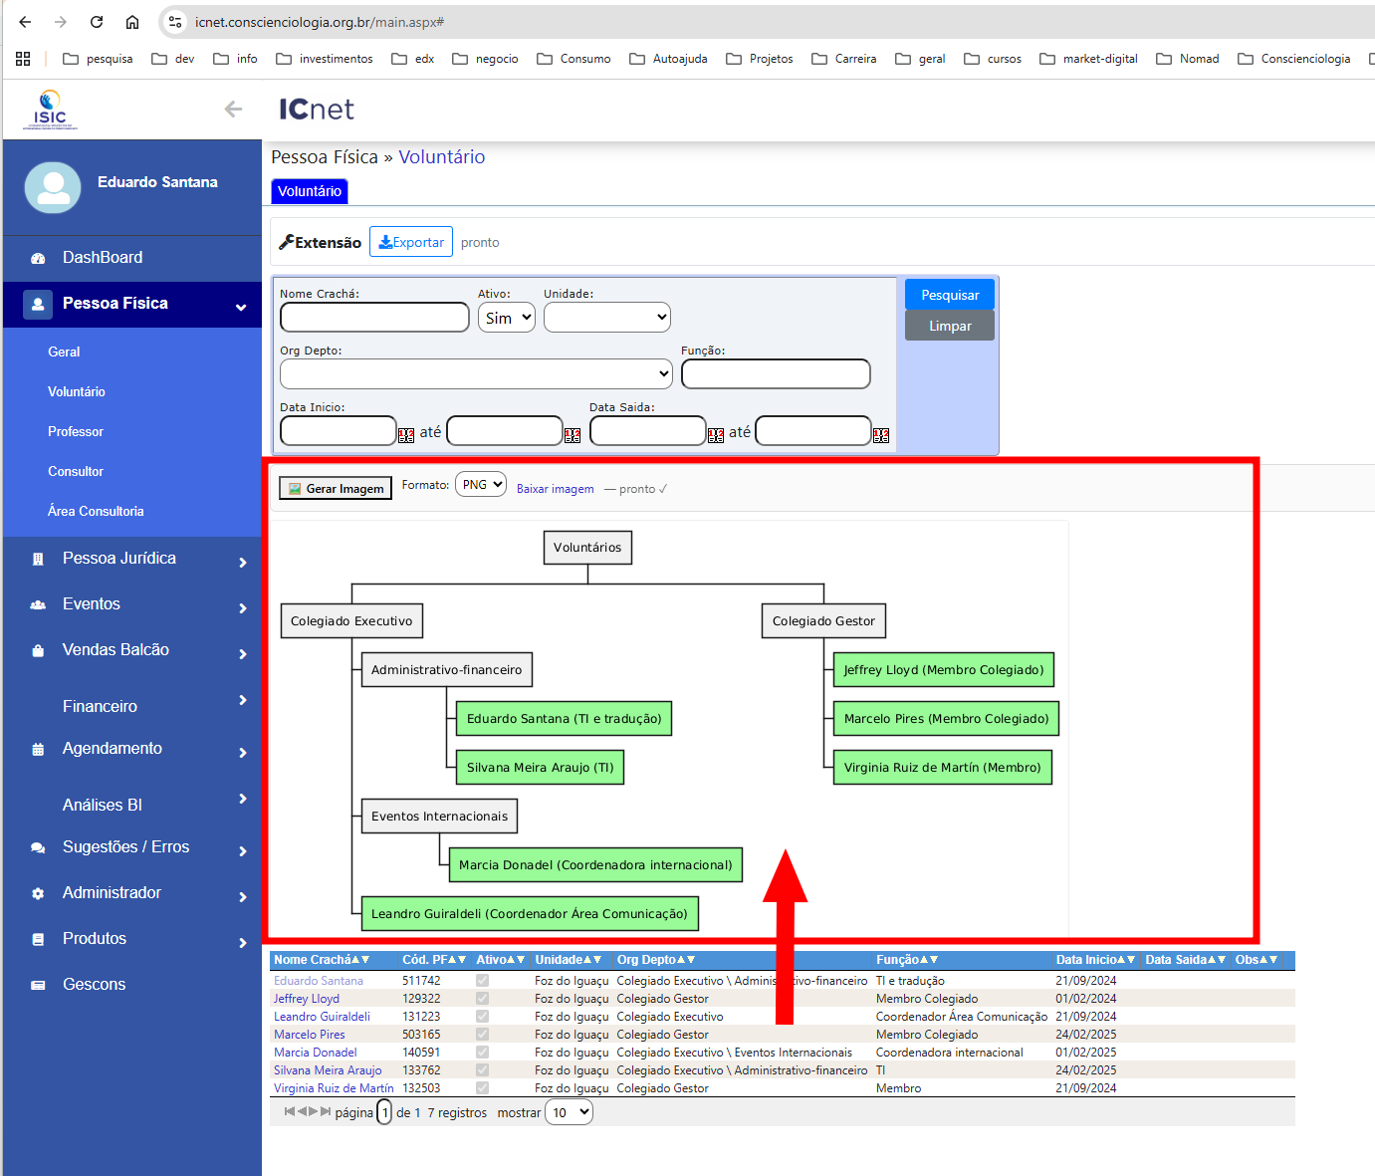Collapse sidebar with the back arrow icon
1375x1176 pixels.
[x=233, y=110]
